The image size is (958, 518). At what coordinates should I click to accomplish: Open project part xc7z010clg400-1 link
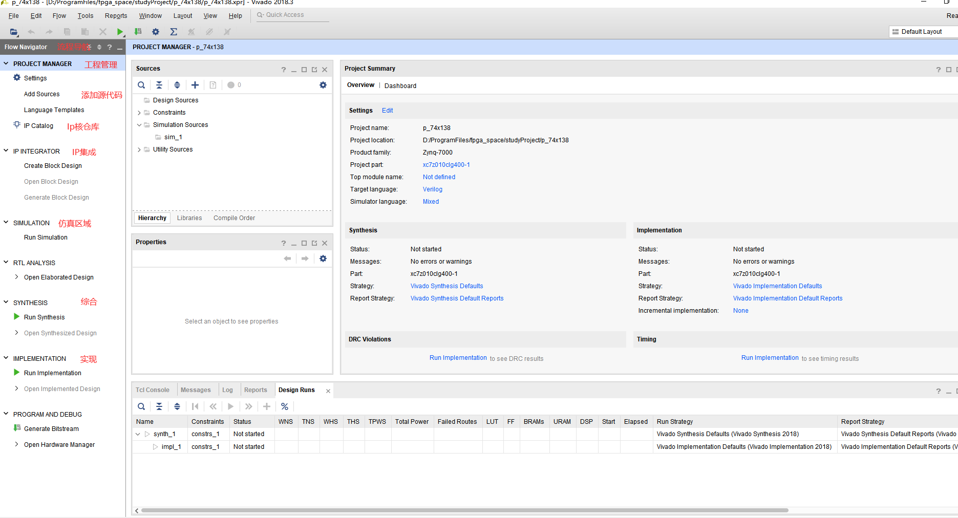coord(446,165)
